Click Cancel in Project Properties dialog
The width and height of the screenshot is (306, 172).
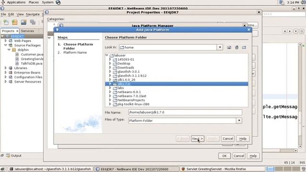239,156
